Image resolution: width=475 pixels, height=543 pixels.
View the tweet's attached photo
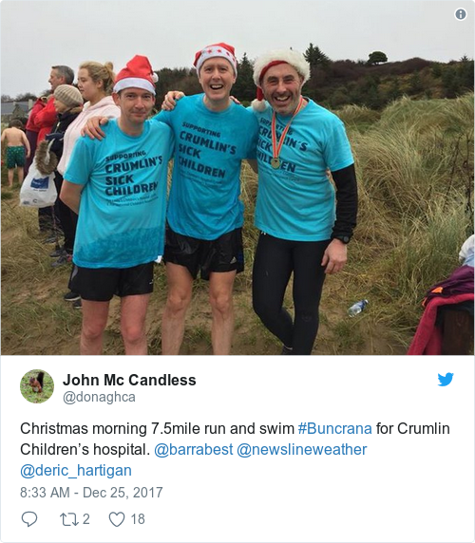click(237, 178)
